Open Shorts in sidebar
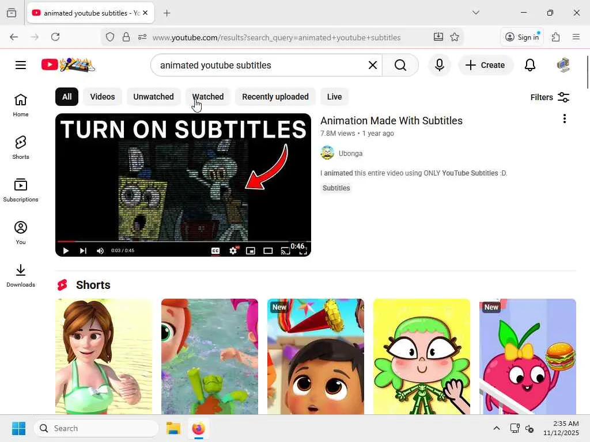This screenshot has height=442, width=590. (x=21, y=148)
